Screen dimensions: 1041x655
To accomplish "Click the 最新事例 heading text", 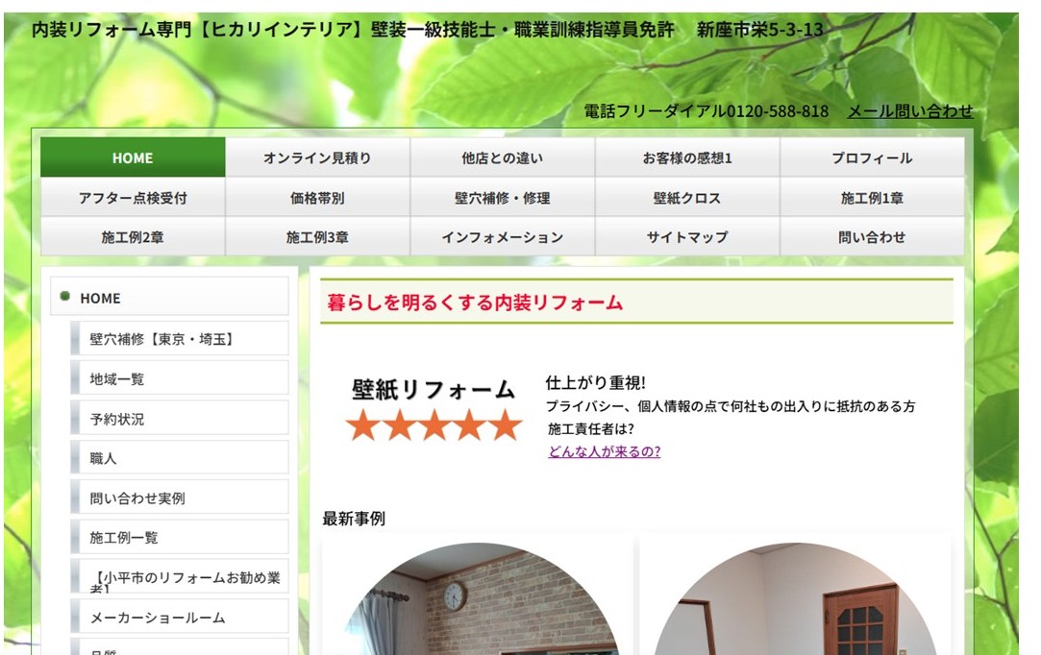I will [x=354, y=519].
